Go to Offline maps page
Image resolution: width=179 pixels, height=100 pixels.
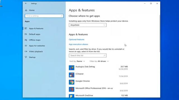point(35,40)
